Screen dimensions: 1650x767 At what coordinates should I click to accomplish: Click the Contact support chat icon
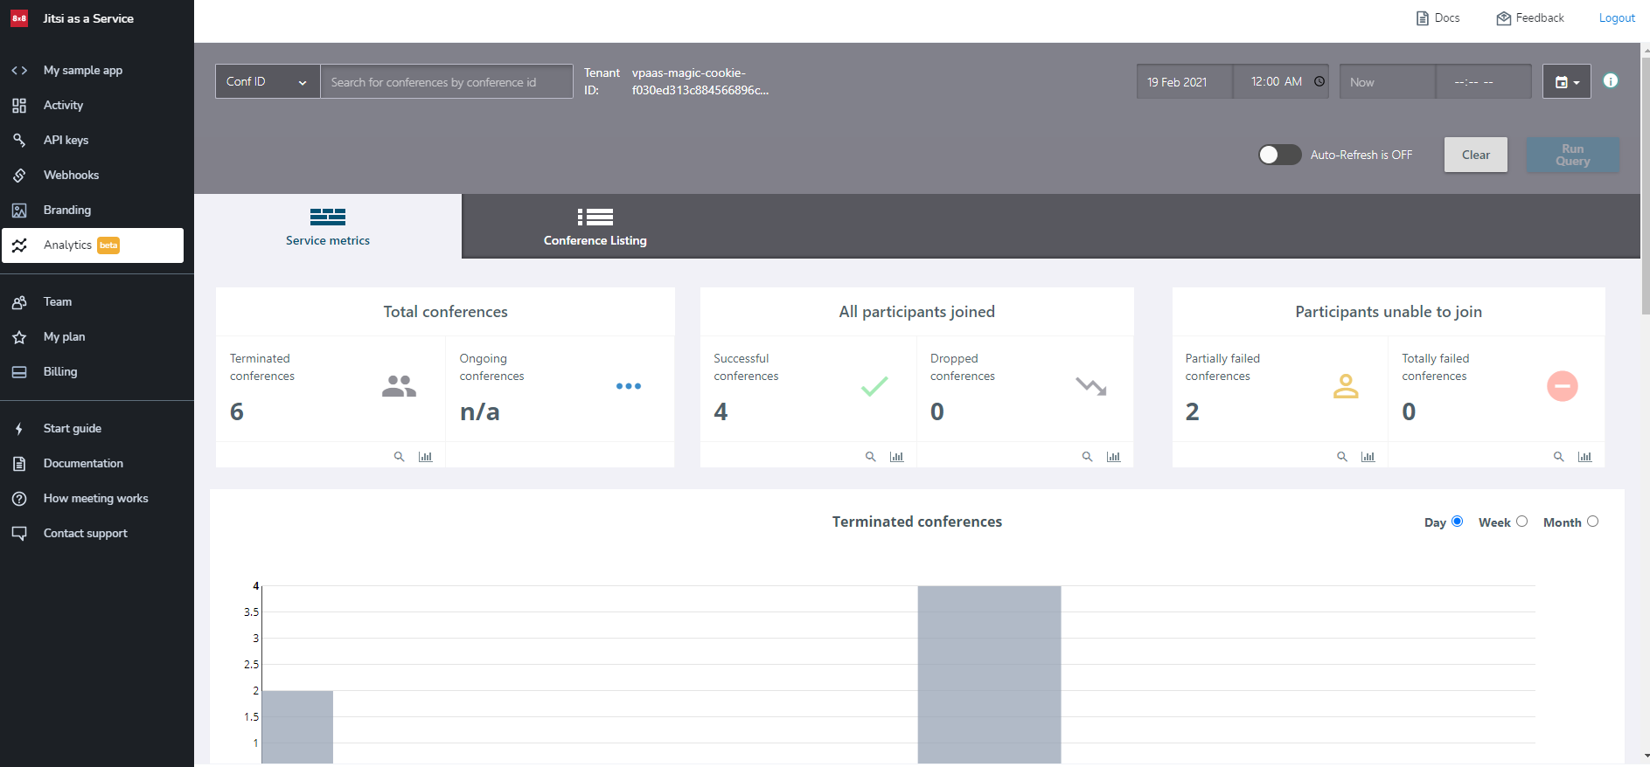19,534
